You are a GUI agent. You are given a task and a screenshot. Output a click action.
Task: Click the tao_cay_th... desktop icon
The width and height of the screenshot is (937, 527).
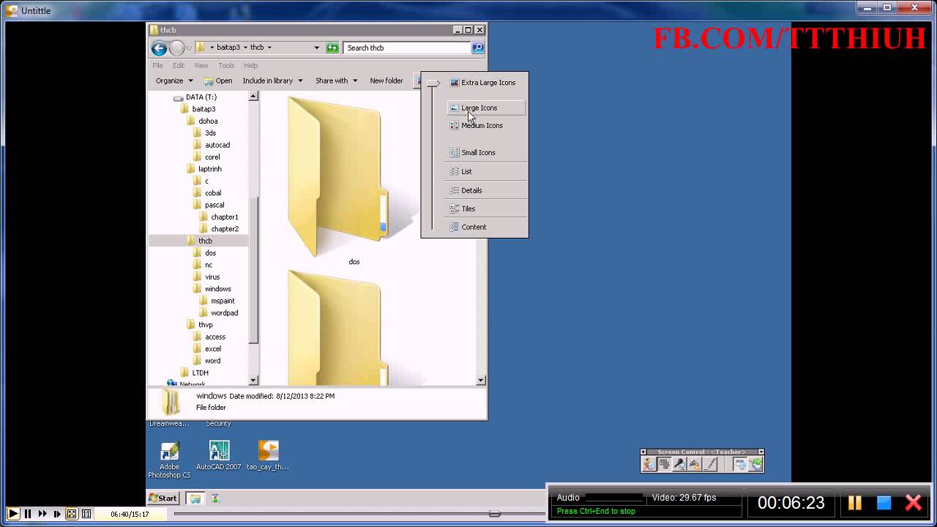click(x=268, y=455)
